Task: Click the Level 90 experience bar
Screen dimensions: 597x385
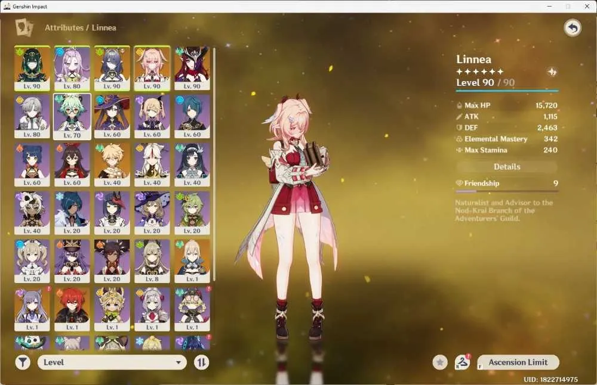Action: tap(507, 91)
